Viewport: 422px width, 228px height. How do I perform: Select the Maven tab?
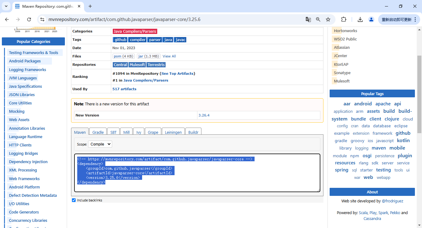pos(80,132)
